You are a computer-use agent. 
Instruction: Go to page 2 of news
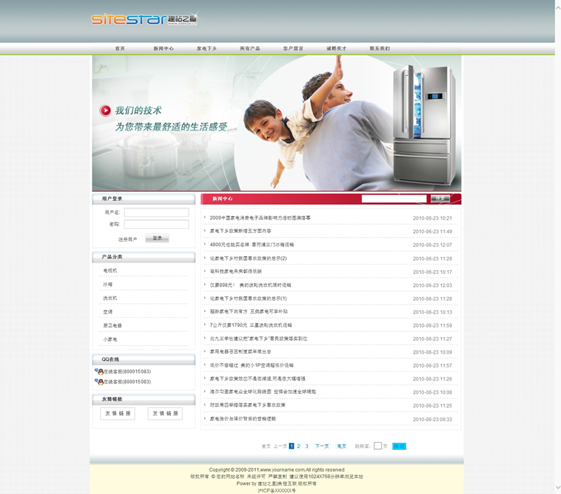299,446
